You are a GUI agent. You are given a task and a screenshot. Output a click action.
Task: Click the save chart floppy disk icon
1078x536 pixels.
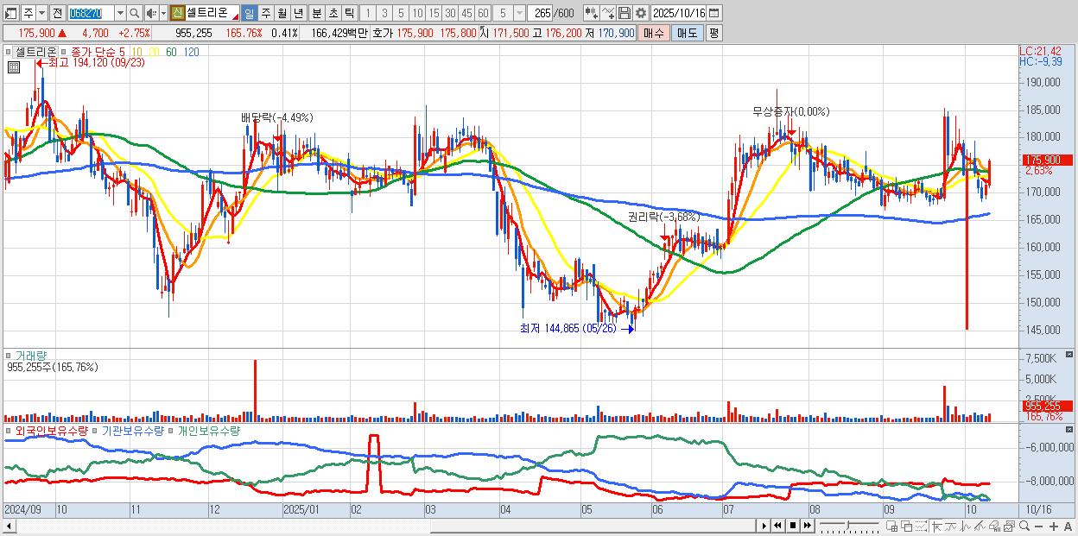pyautogui.click(x=625, y=13)
